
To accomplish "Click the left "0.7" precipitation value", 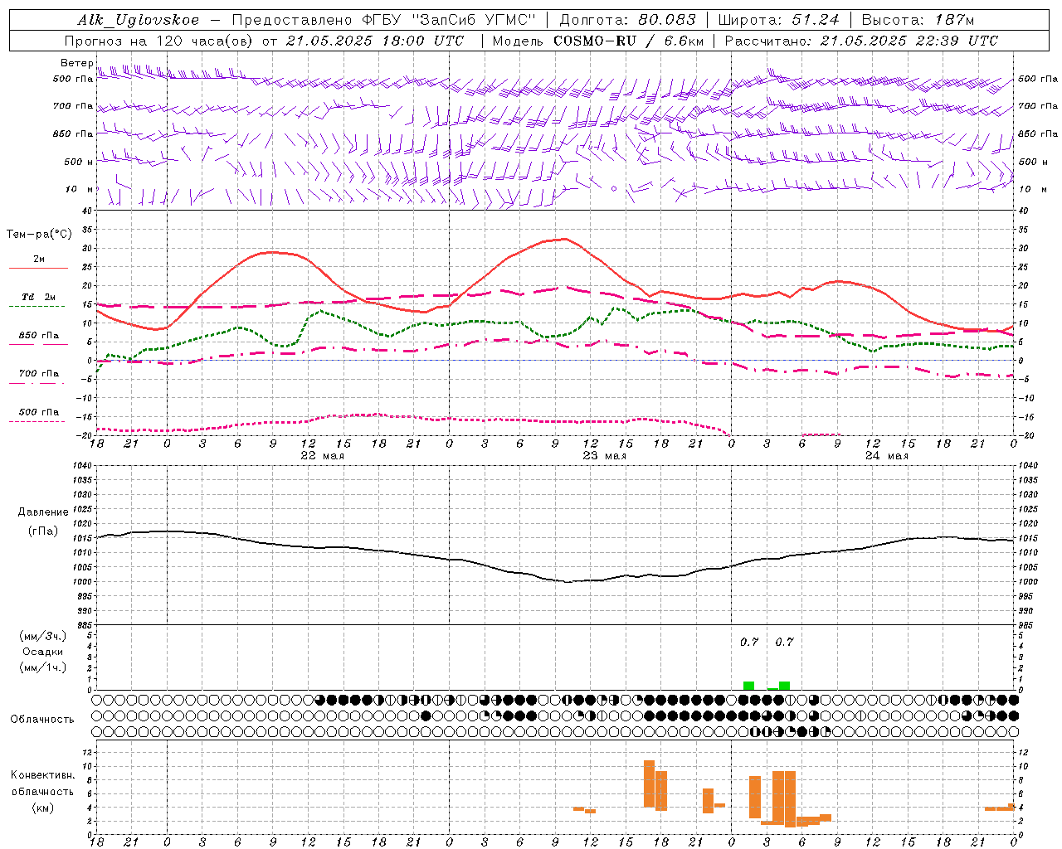I will point(749,642).
